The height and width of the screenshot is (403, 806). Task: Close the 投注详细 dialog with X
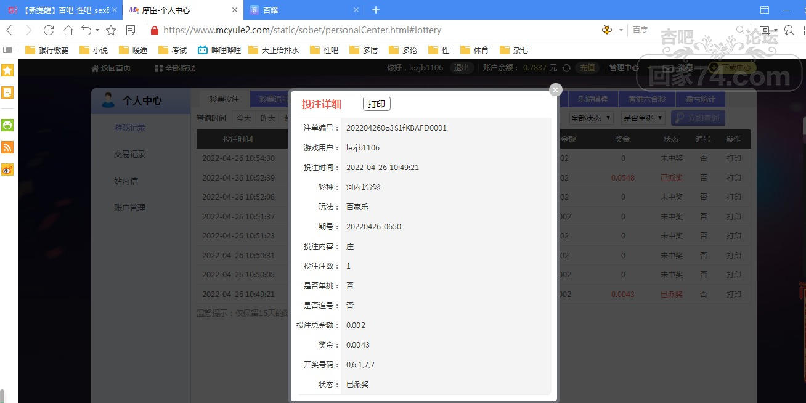[x=556, y=90]
